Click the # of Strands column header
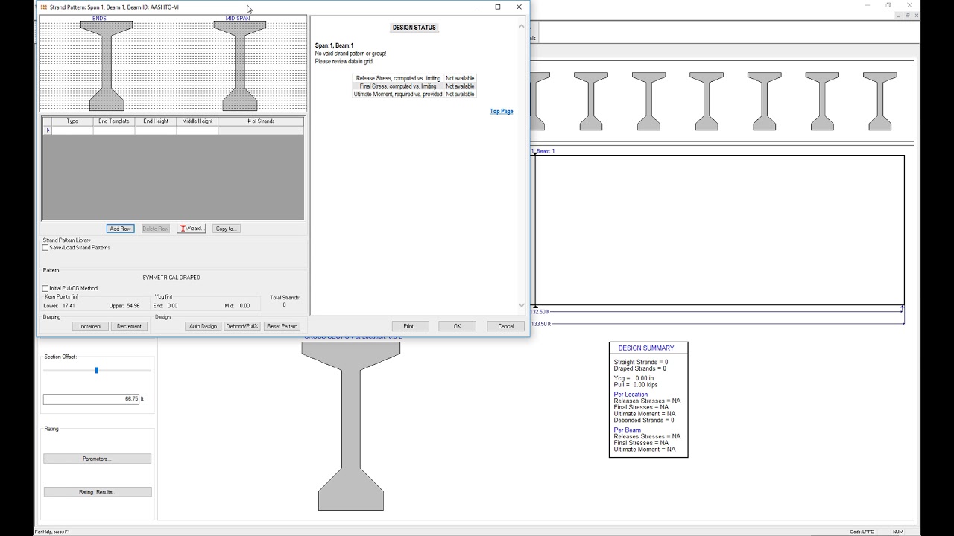Screen dimensions: 954x536 (x=261, y=121)
